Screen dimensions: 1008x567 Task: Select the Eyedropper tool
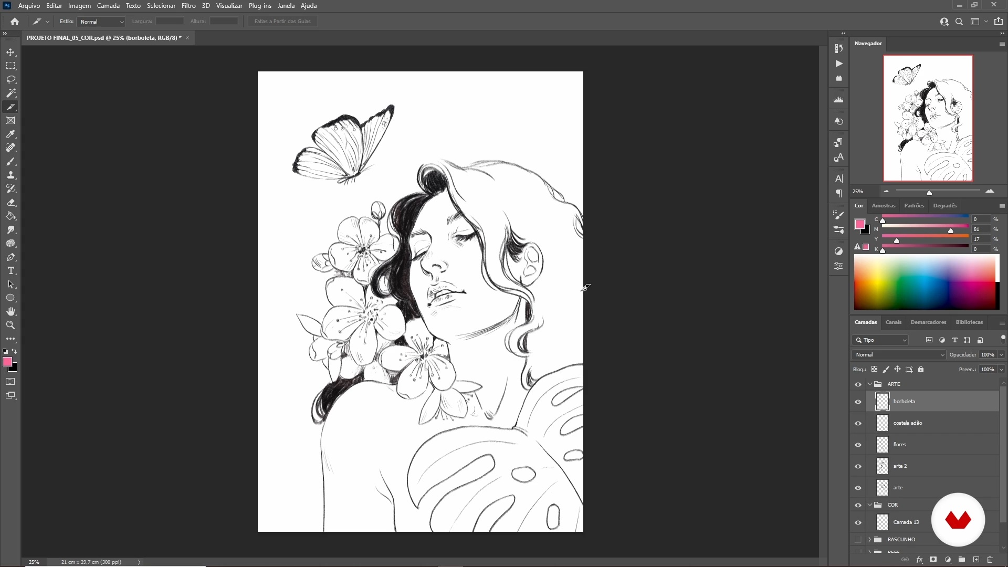coord(10,134)
